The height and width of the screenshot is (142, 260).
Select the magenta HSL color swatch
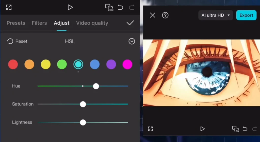tap(127, 64)
